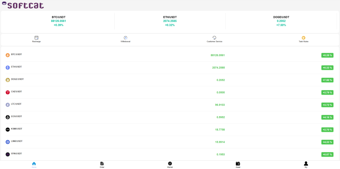Image resolution: width=340 pixels, height=169 pixels.
Task: Click the Withdrawal label
Action: (125, 42)
